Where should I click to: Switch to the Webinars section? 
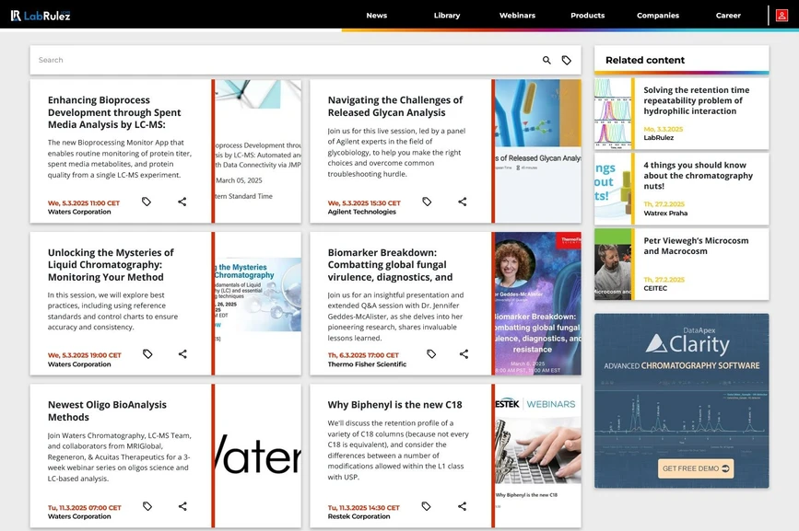[x=517, y=16]
